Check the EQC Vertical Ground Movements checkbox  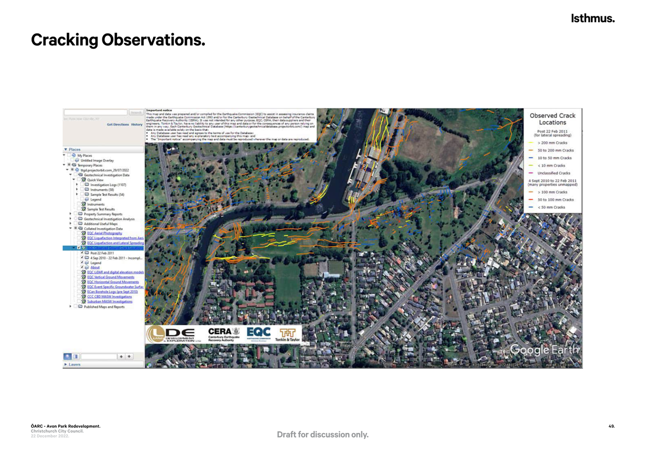[x=79, y=277]
